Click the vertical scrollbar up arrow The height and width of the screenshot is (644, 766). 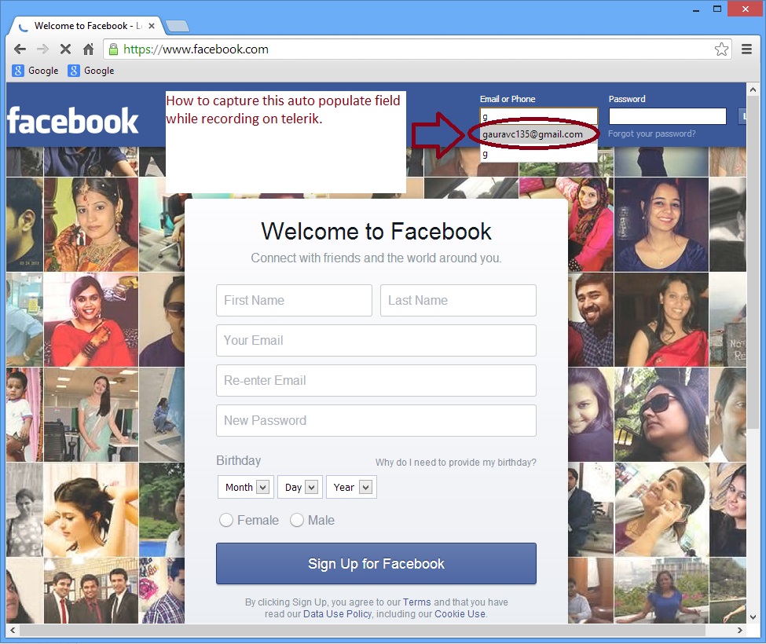753,90
